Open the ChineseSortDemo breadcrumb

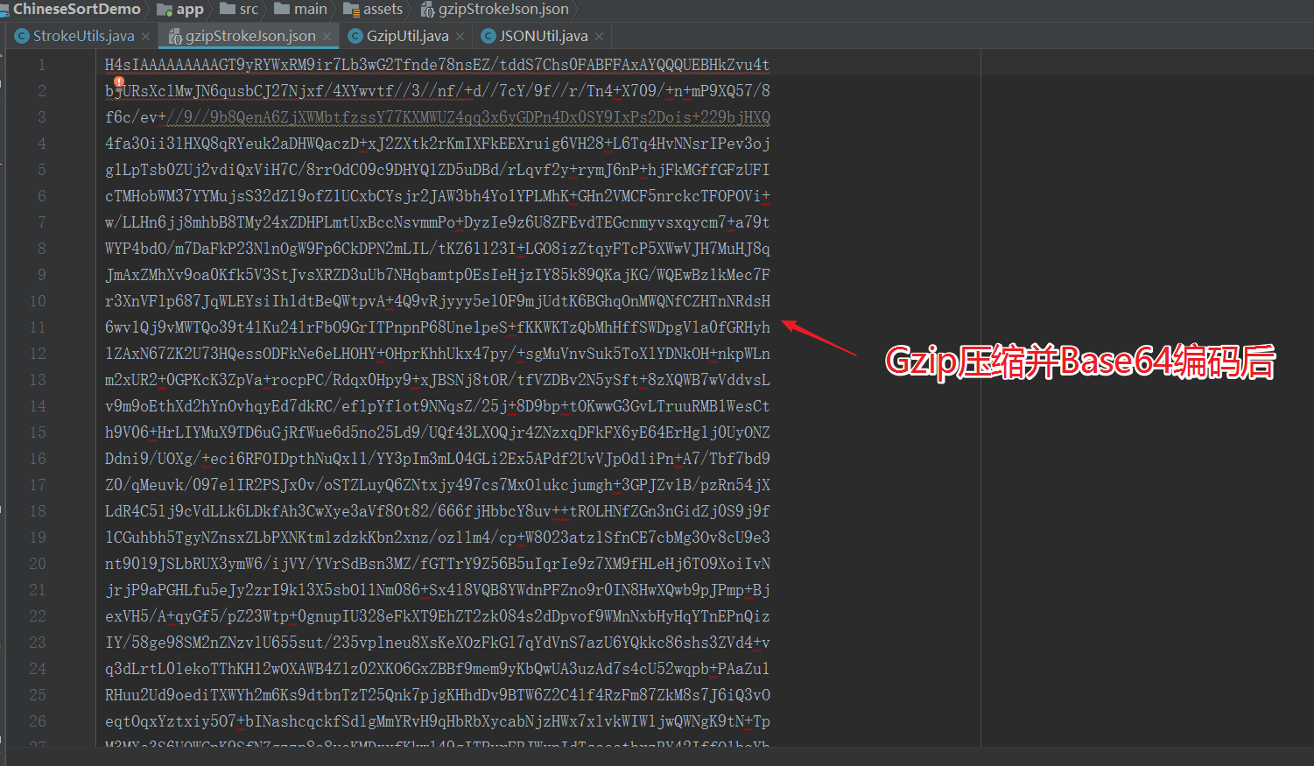click(76, 9)
